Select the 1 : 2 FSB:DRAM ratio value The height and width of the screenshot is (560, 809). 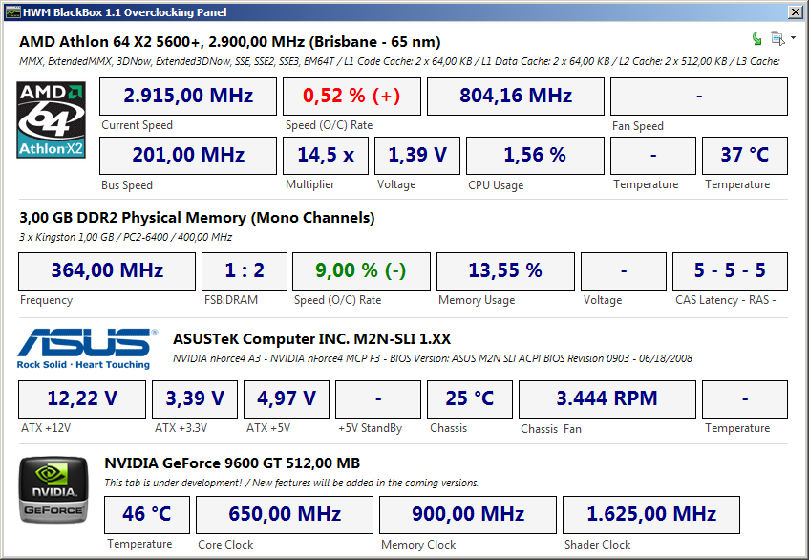click(245, 271)
